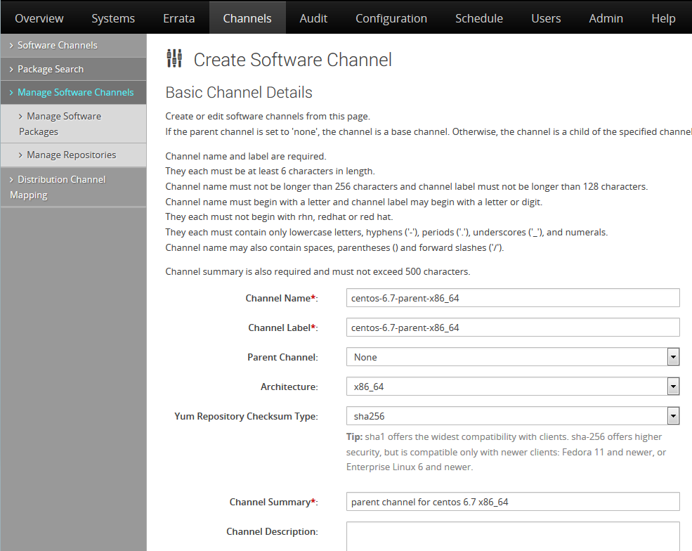Click the Channel Name input field
The image size is (692, 551).
513,298
